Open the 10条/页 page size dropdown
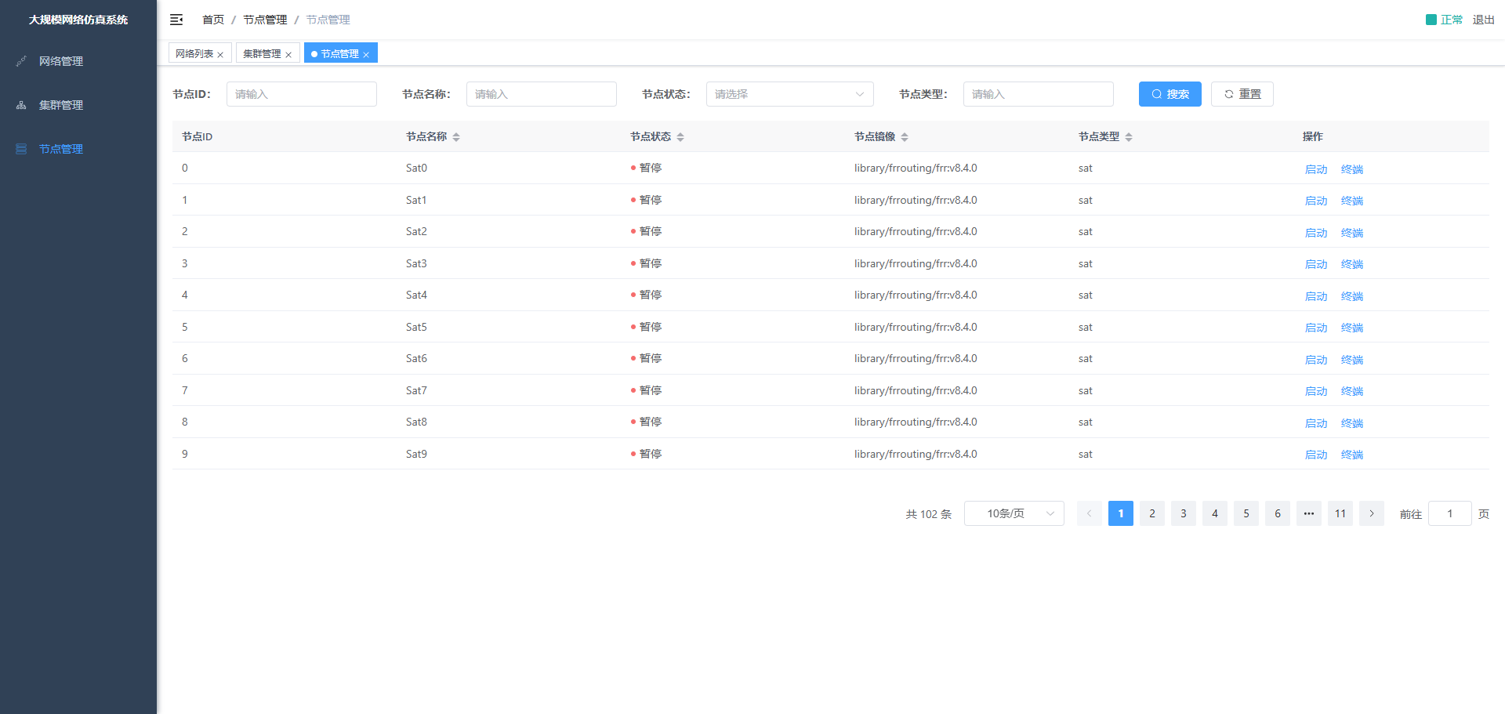The height and width of the screenshot is (714, 1505). [1014, 513]
